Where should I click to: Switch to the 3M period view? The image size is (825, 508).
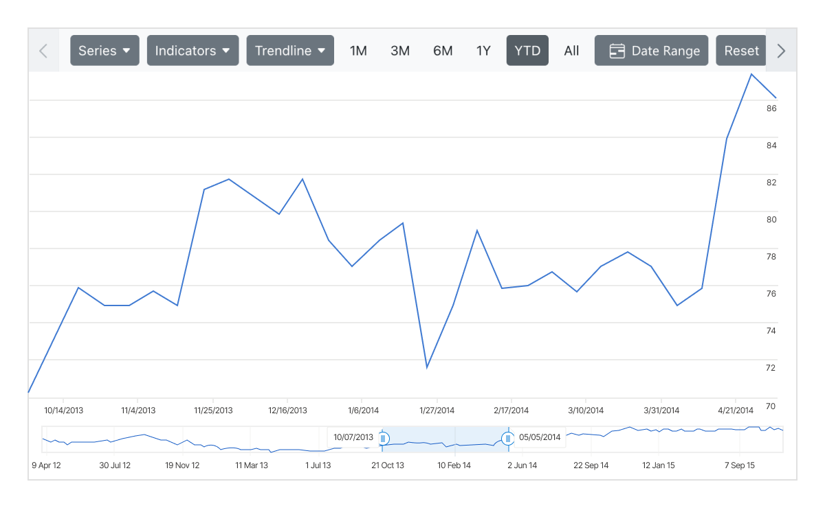400,50
